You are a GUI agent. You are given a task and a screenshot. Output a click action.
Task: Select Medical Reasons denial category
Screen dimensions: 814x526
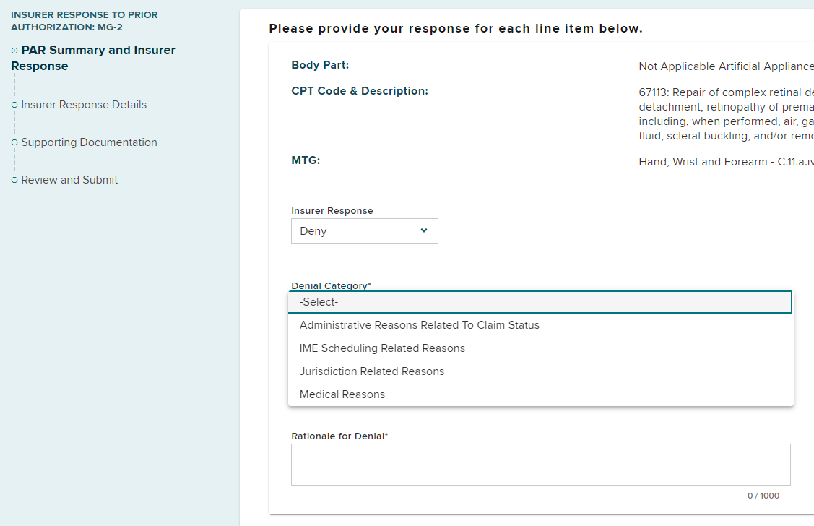pos(342,394)
